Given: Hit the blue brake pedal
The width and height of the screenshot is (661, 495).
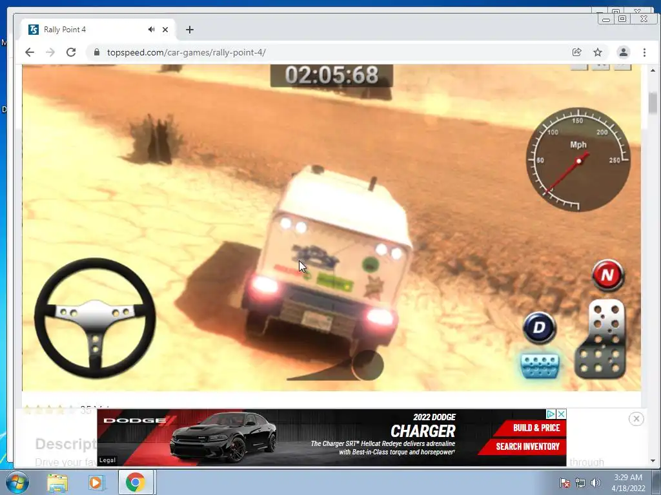Looking at the screenshot, I should pyautogui.click(x=540, y=365).
